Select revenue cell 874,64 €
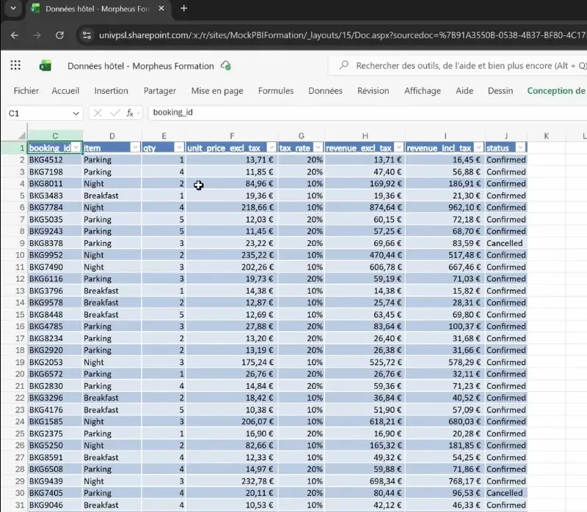This screenshot has height=512, width=587. (365, 207)
